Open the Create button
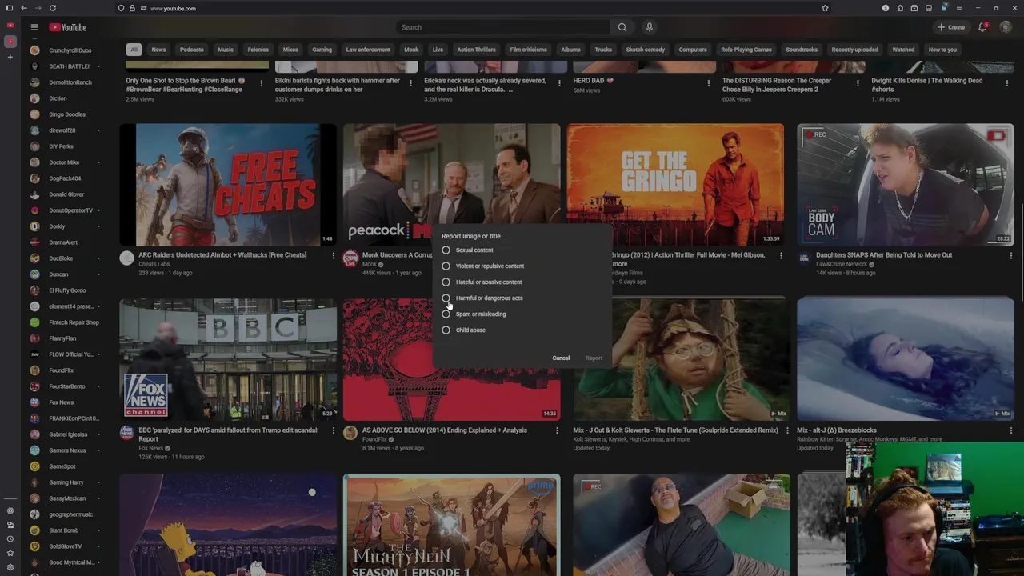This screenshot has width=1024, height=576. (951, 27)
